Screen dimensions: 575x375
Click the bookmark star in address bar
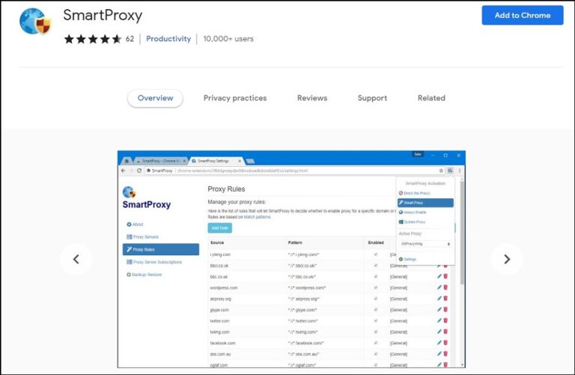(x=442, y=171)
